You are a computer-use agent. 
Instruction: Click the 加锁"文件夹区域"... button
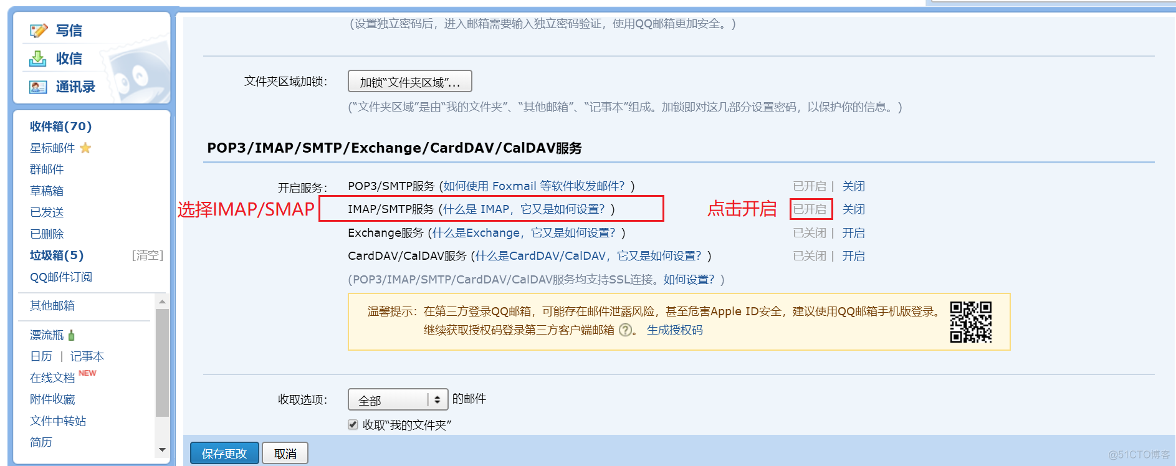[409, 82]
